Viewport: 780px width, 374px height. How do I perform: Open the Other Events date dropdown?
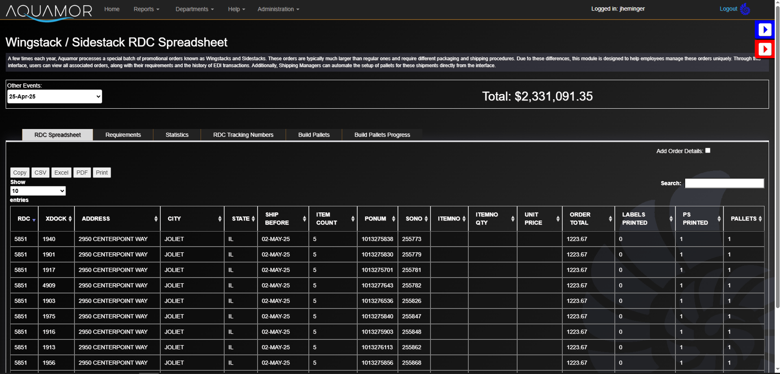[x=54, y=96]
